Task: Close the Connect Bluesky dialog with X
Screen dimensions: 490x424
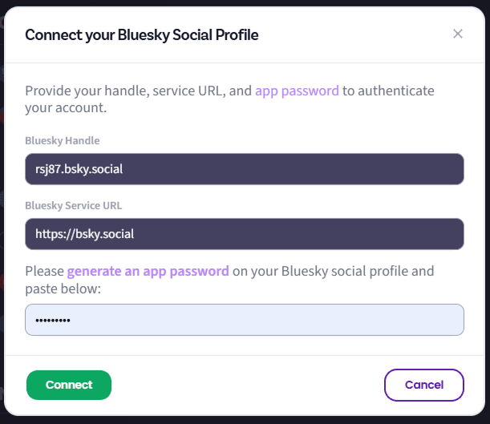Action: pos(458,34)
